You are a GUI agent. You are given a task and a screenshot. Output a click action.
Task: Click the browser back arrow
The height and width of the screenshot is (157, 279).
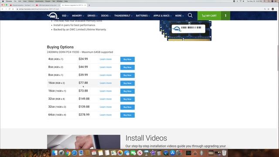click(x=3, y=9)
